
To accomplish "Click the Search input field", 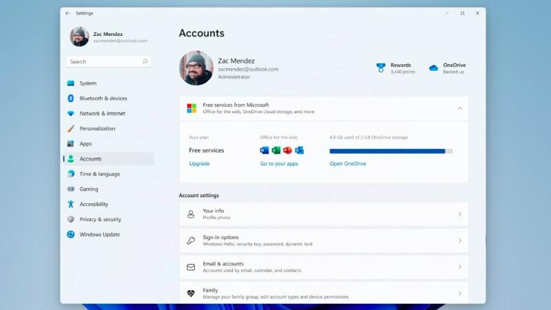I will (109, 61).
